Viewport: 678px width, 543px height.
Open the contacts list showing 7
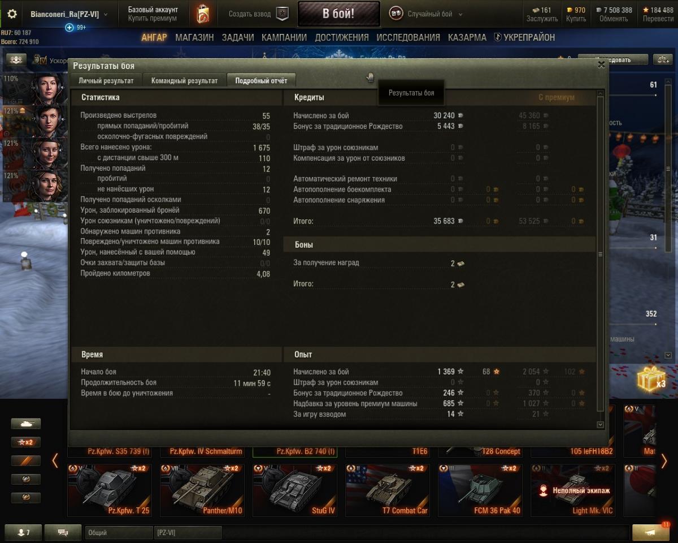[x=23, y=532]
